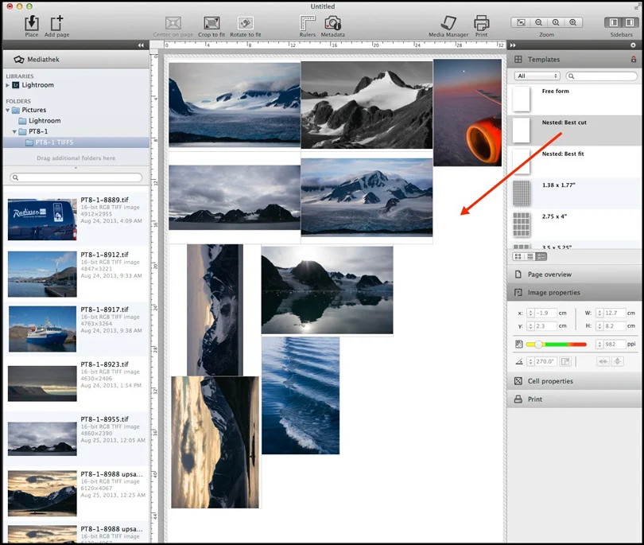The width and height of the screenshot is (644, 545).
Task: Collapse the Pictures folder tree
Action: (x=7, y=110)
